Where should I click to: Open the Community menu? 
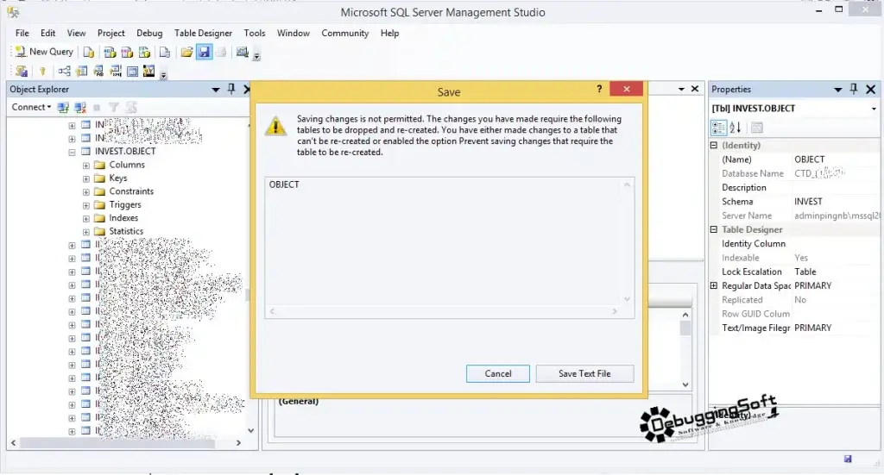click(x=345, y=34)
